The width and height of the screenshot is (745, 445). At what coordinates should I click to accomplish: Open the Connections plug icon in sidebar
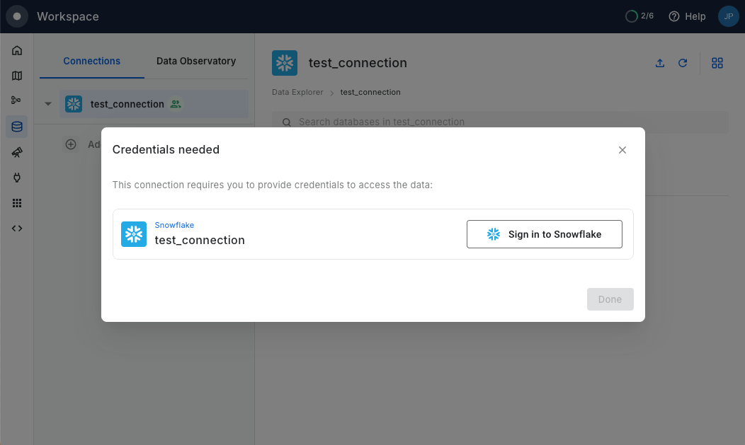coord(17,178)
